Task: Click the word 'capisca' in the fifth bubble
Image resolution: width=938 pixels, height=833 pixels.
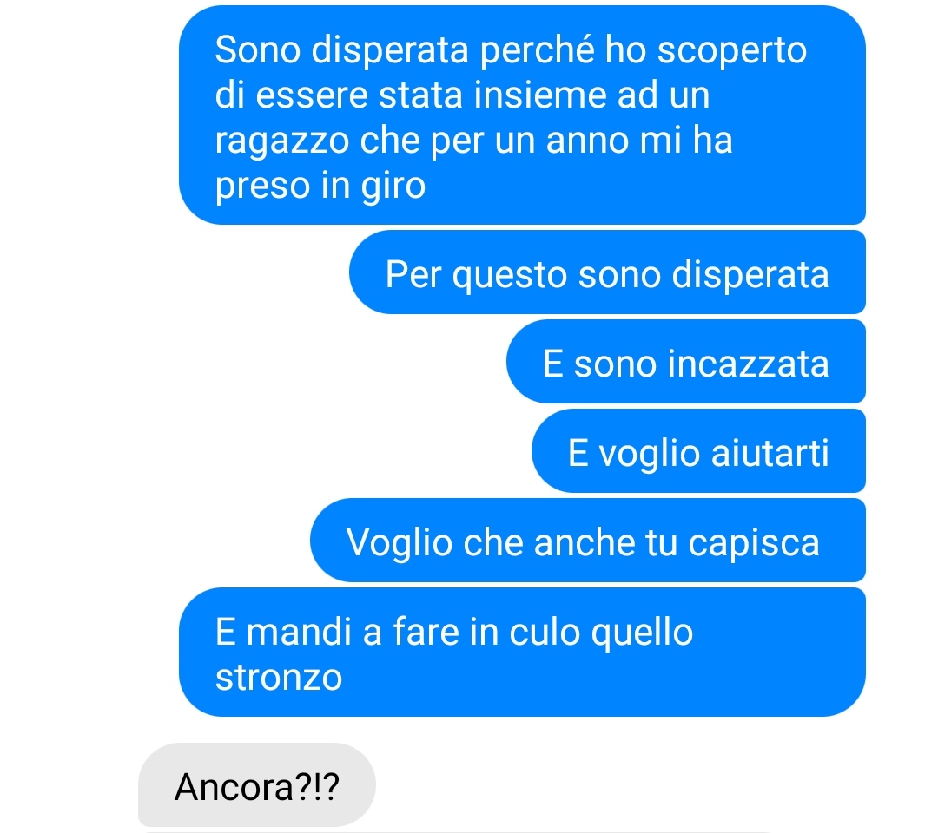Action: [754, 544]
